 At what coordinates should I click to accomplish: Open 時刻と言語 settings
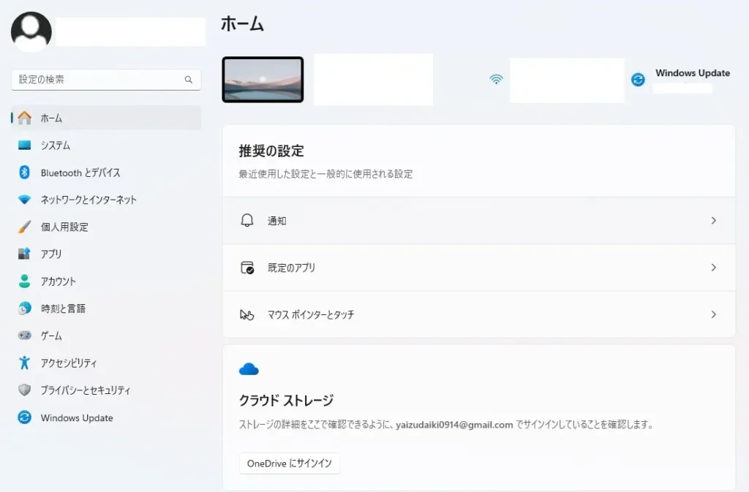point(106,309)
